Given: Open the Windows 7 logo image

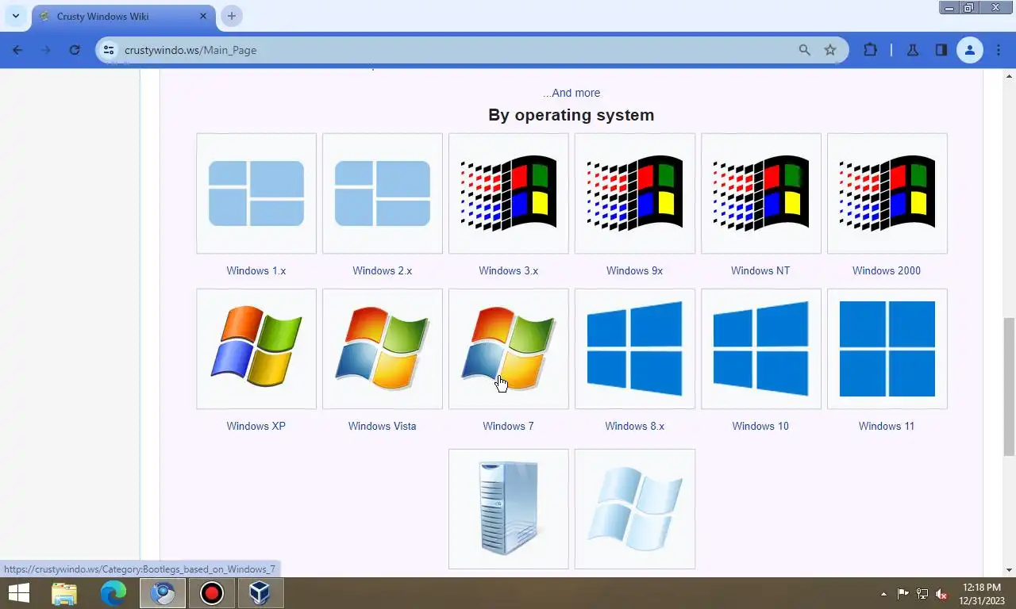Looking at the screenshot, I should point(509,349).
